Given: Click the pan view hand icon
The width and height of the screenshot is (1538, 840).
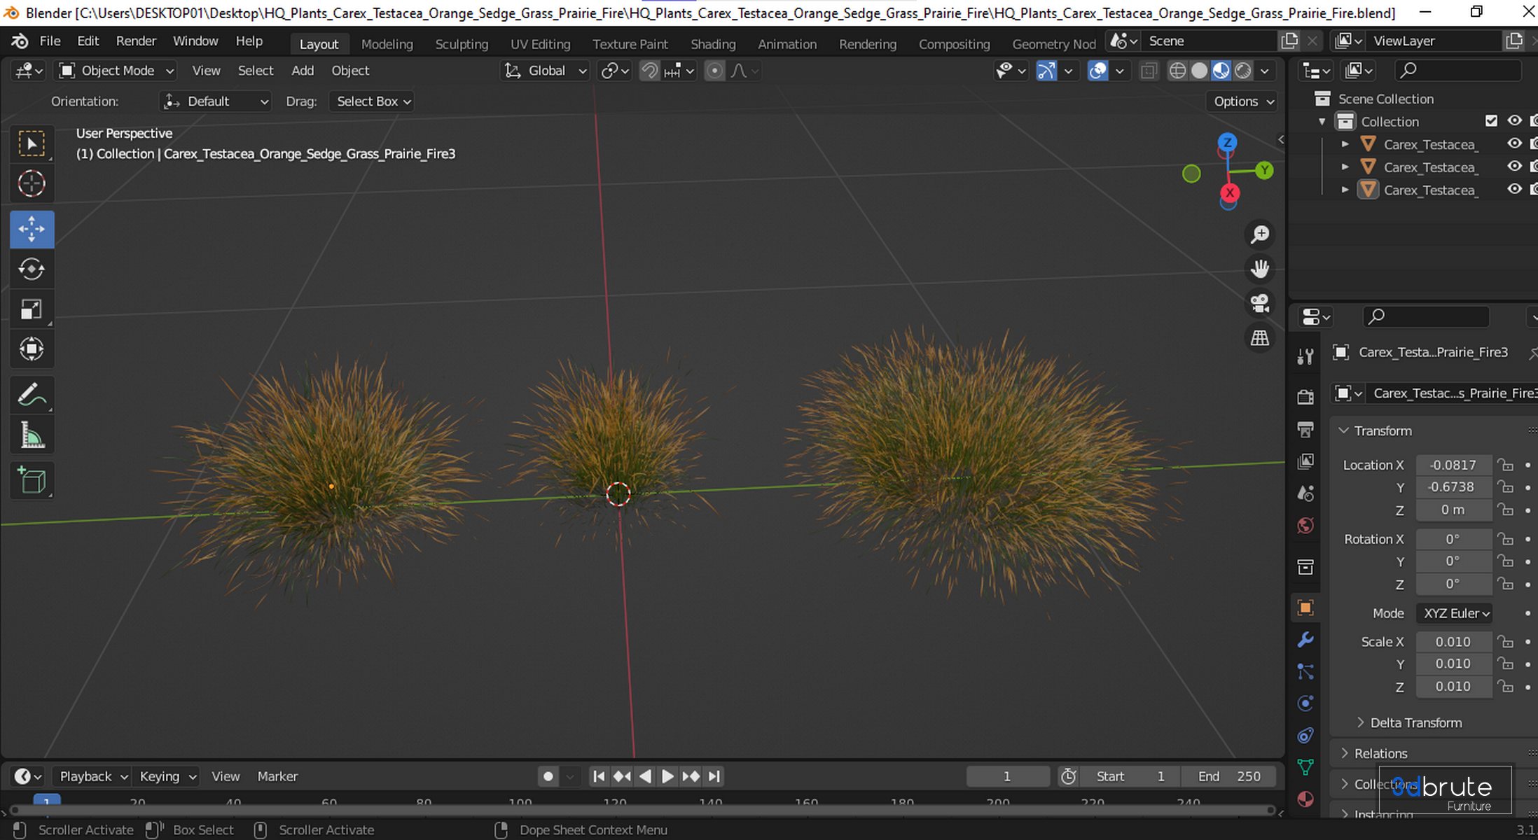Looking at the screenshot, I should (x=1260, y=269).
